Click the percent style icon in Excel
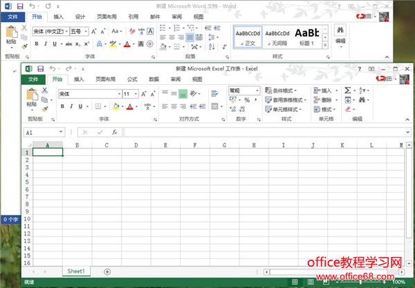 pos(247,100)
